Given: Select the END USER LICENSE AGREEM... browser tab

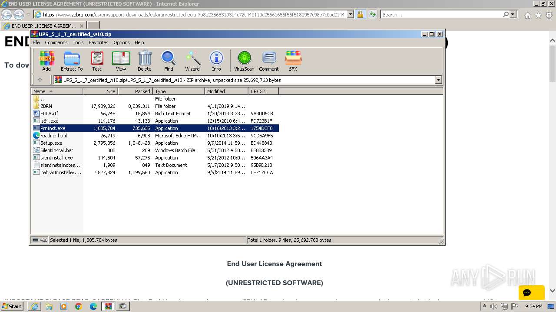Looking at the screenshot, I should 43,26.
